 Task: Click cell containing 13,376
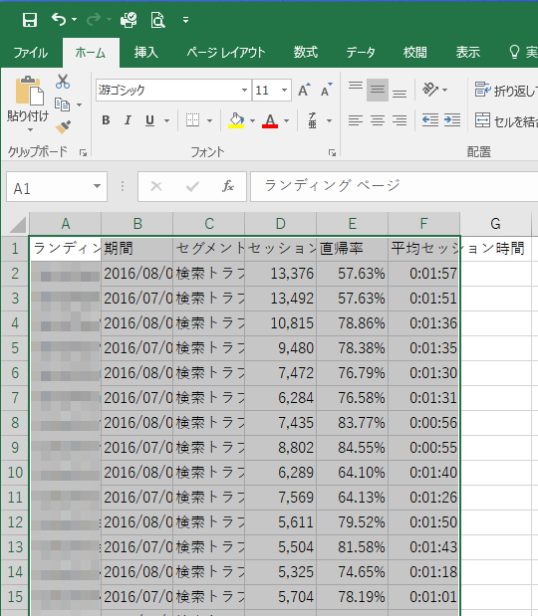coord(280,274)
